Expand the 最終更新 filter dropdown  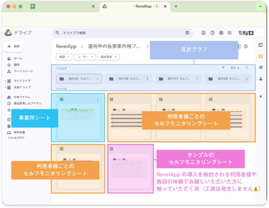108,57
